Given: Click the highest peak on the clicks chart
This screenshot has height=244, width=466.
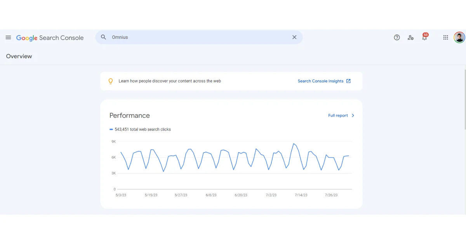Looking at the screenshot, I should tap(294, 144).
